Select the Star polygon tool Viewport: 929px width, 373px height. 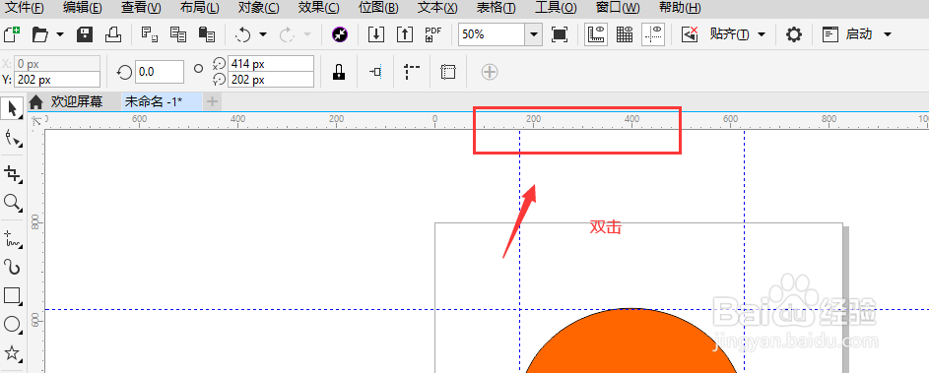(12, 354)
